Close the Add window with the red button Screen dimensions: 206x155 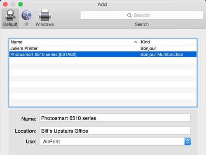[x=5, y=4]
